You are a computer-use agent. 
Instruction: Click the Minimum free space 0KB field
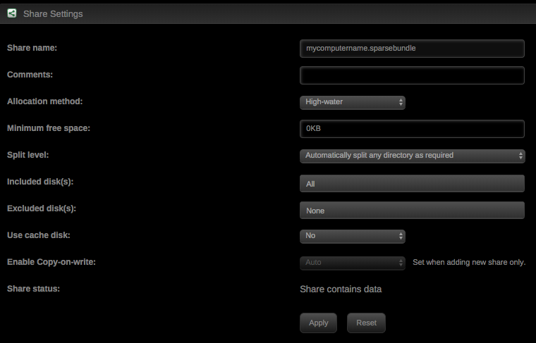(x=412, y=129)
